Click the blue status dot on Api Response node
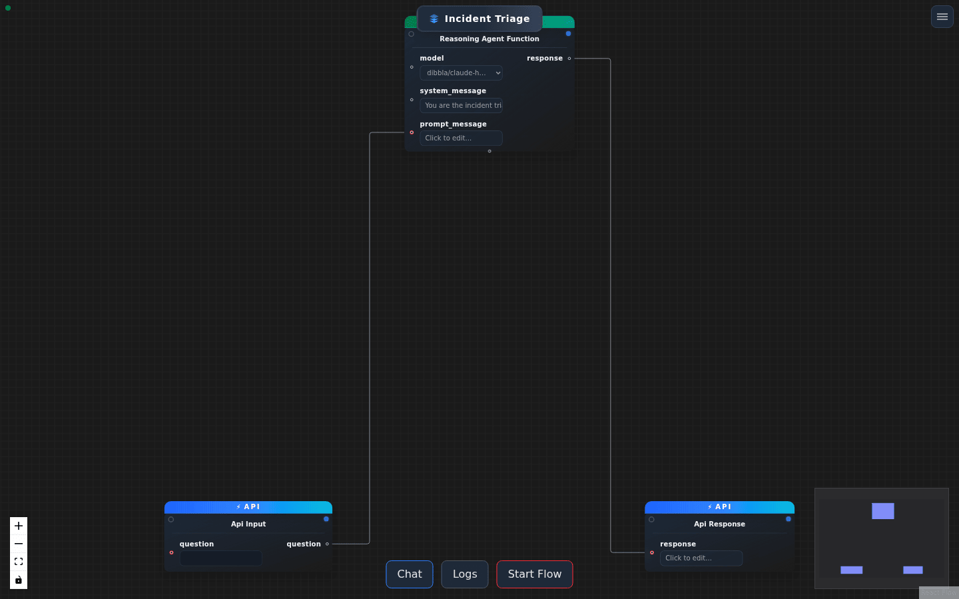 [789, 519]
